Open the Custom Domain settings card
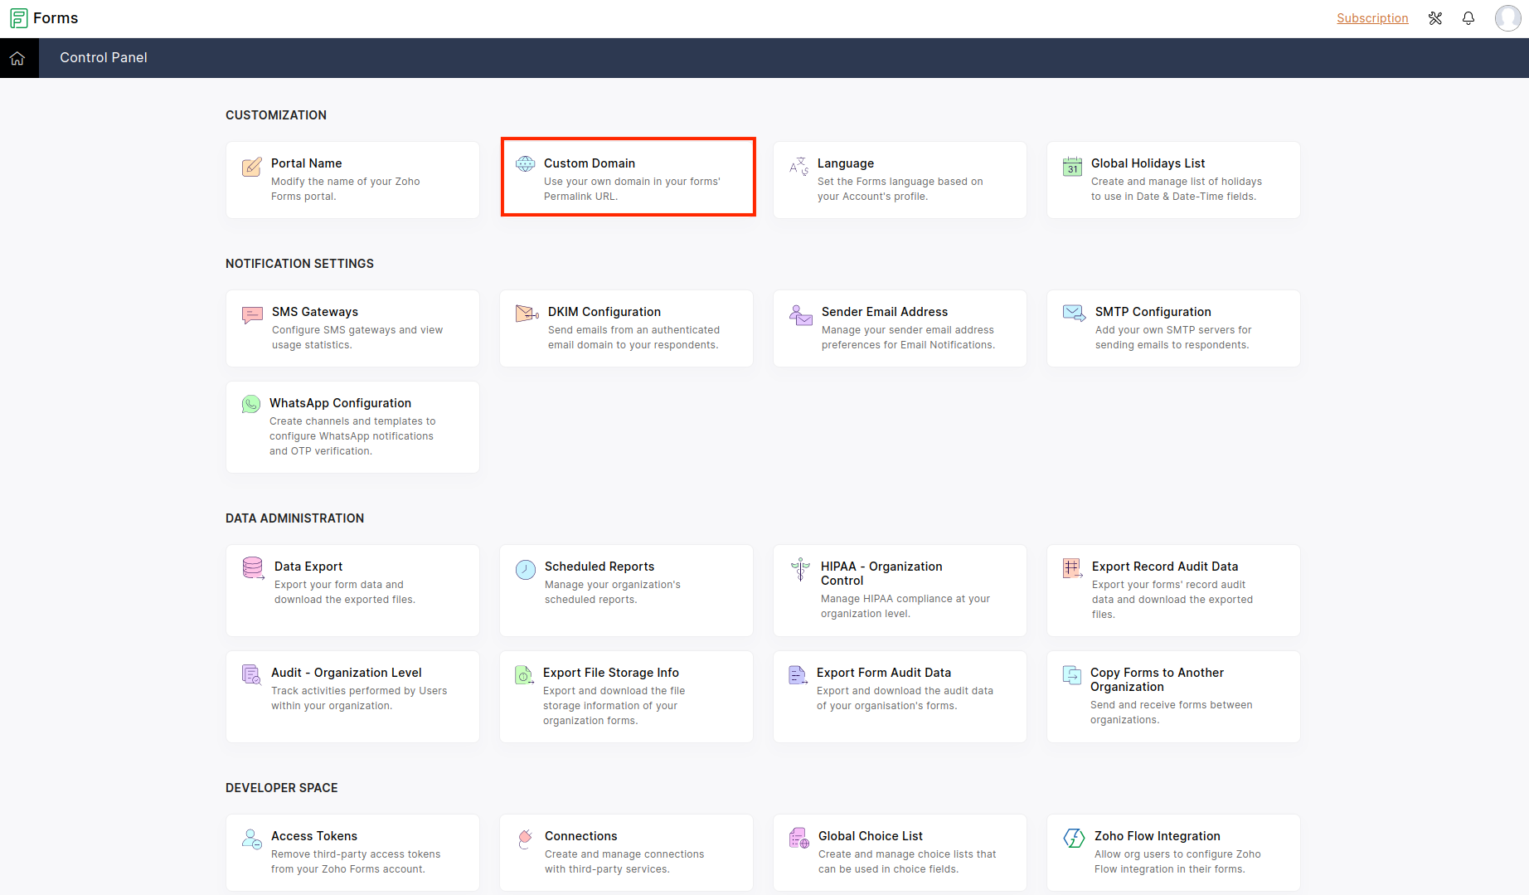Viewport: 1529px width, 895px height. 628,178
